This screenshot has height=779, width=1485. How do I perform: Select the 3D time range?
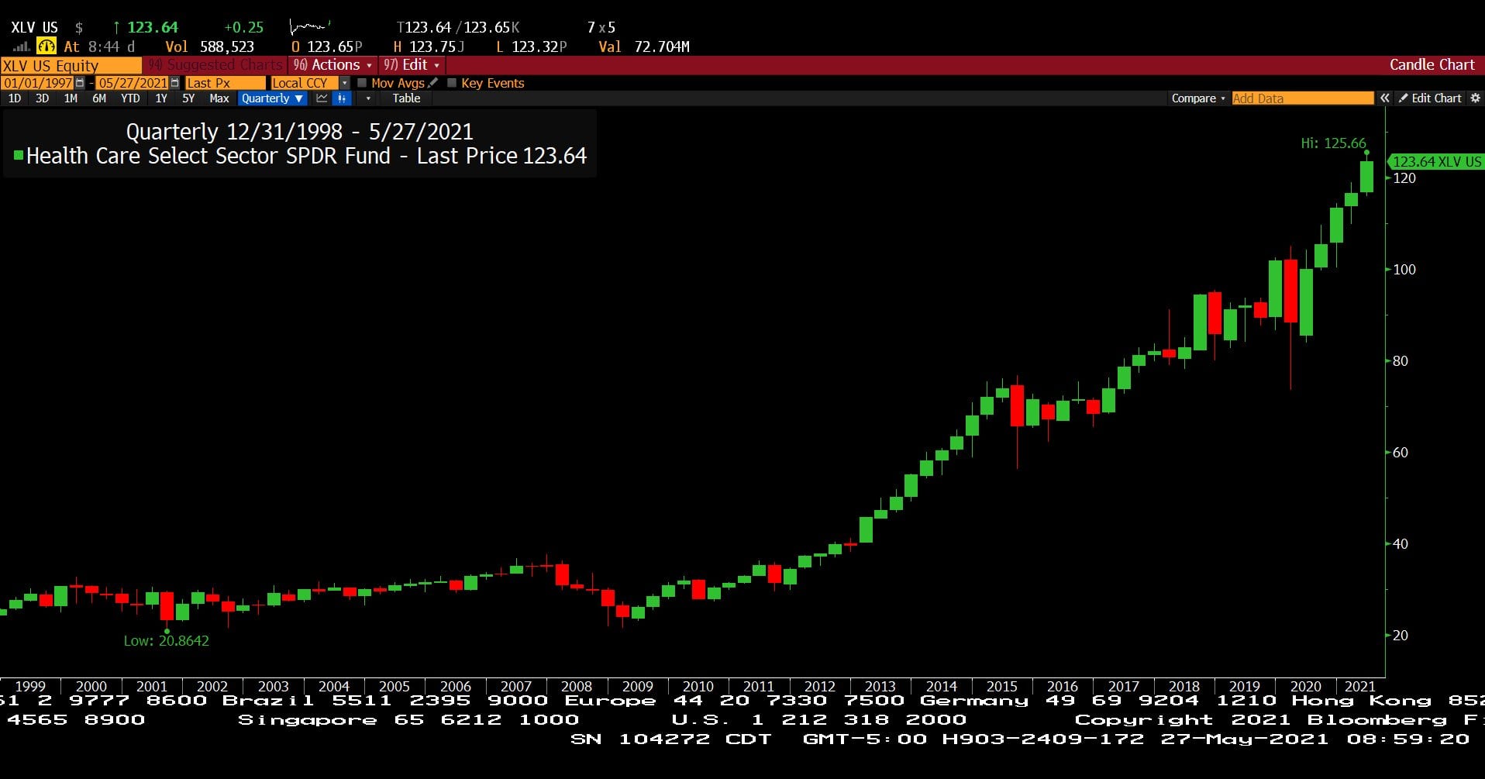tap(43, 98)
